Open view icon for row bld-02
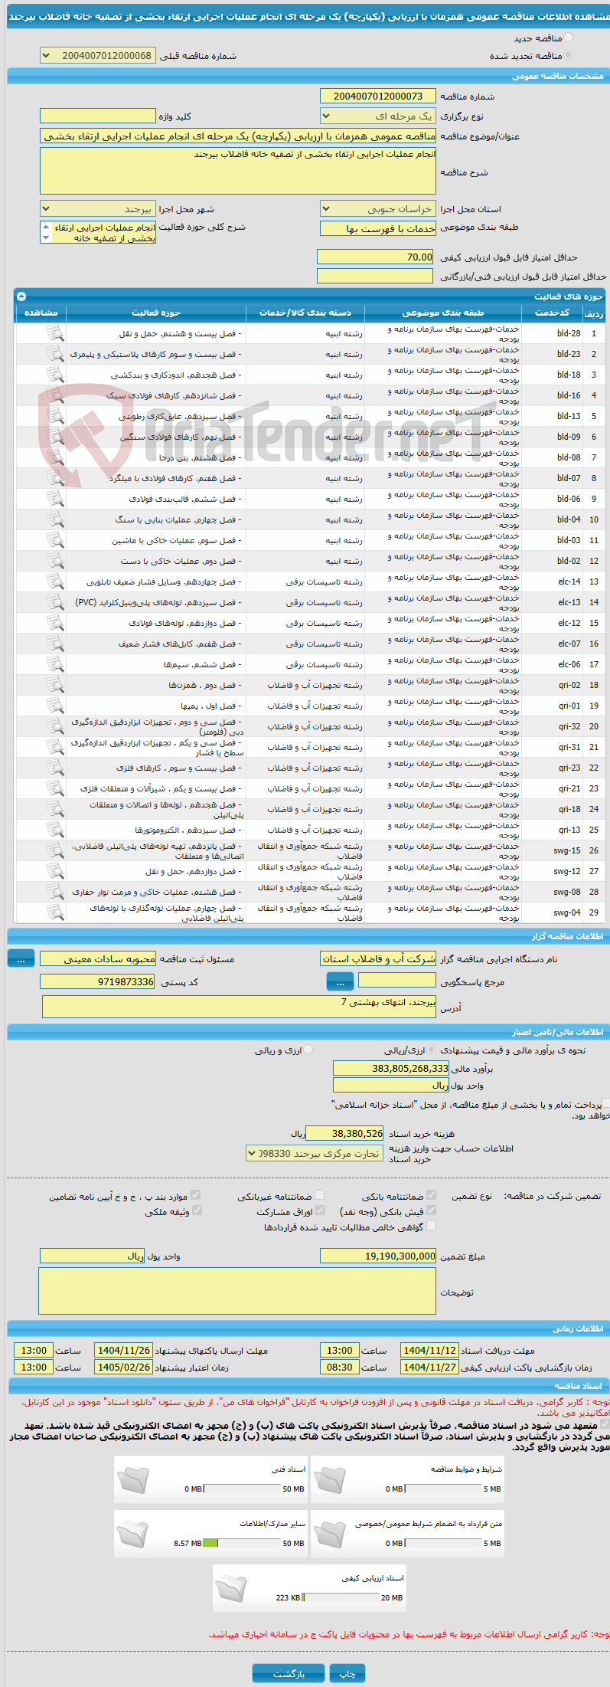The width and height of the screenshot is (610, 1687). [54, 561]
